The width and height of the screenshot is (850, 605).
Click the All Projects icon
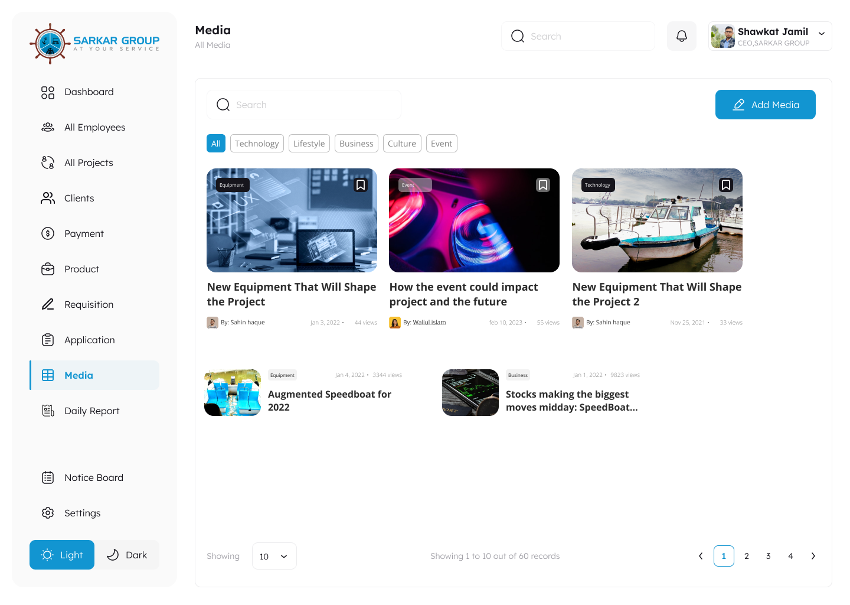tap(48, 163)
